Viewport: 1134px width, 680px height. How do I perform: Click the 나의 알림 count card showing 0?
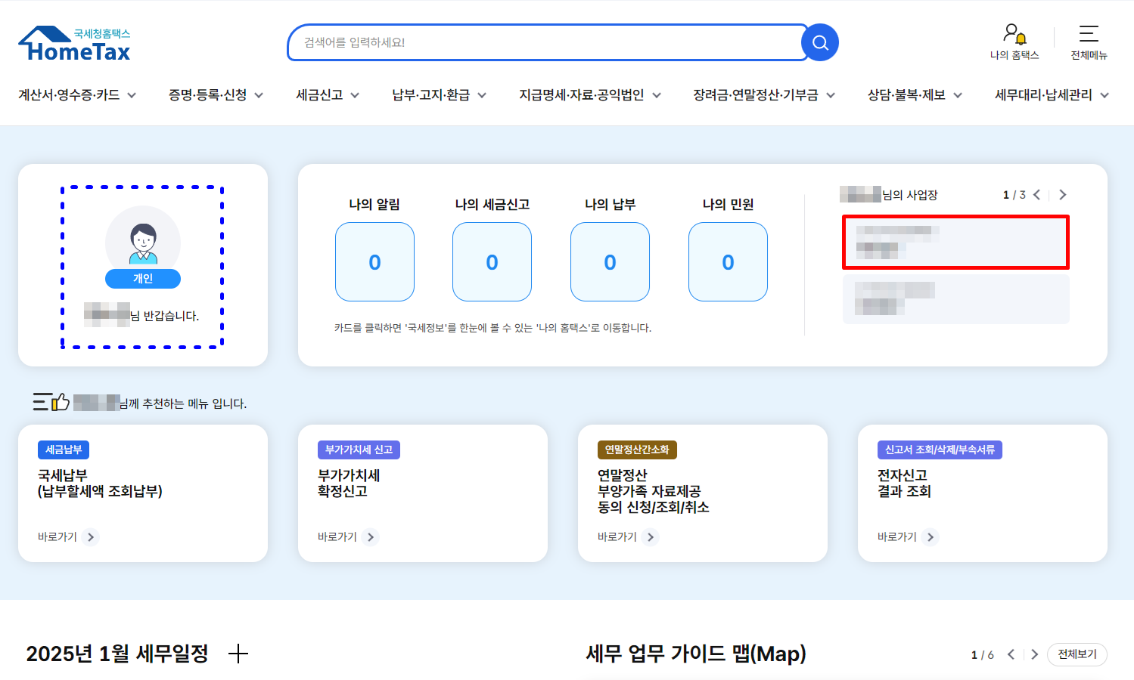click(x=374, y=262)
